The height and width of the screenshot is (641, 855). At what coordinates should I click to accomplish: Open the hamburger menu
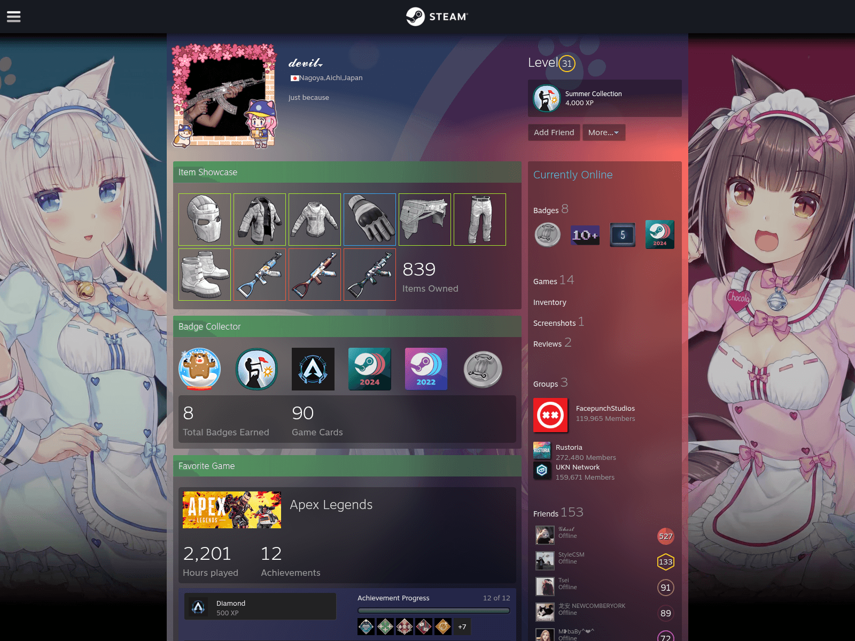(x=14, y=17)
